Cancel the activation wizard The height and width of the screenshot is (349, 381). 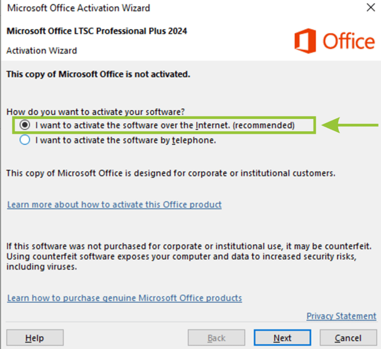(x=348, y=338)
